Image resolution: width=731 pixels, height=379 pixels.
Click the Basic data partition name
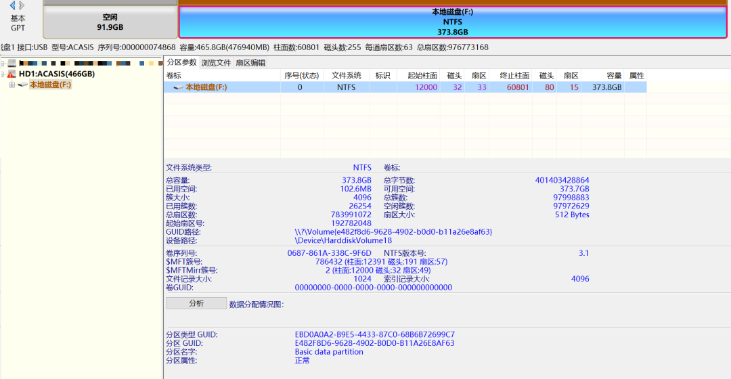(x=329, y=352)
